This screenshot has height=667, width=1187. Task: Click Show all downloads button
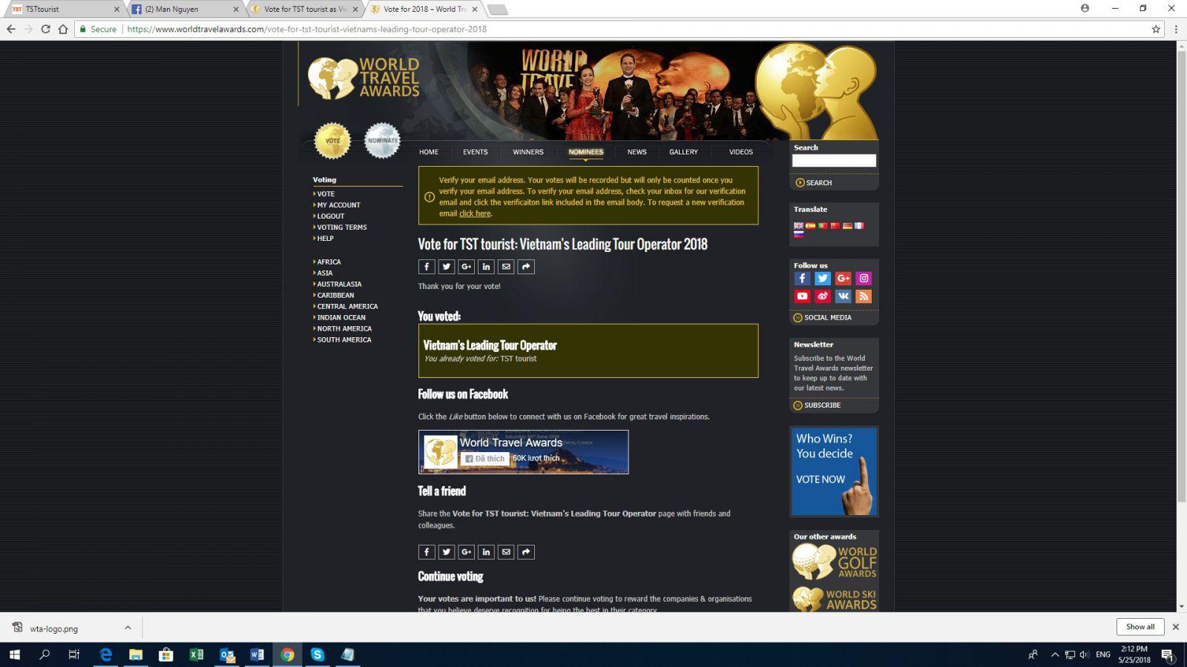1140,627
